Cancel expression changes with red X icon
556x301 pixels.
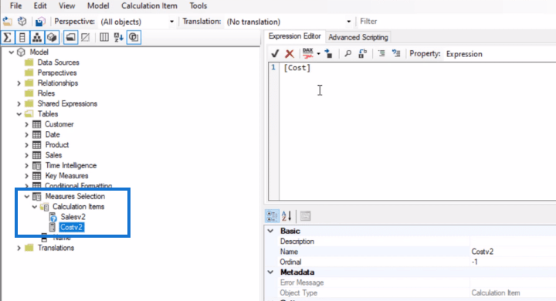tap(290, 53)
